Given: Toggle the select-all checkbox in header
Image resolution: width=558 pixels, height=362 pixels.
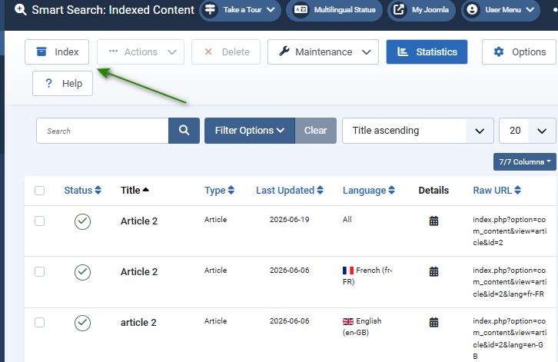Looking at the screenshot, I should [39, 191].
